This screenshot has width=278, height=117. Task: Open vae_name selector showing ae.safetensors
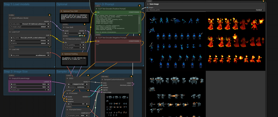pyautogui.click(x=30, y=55)
